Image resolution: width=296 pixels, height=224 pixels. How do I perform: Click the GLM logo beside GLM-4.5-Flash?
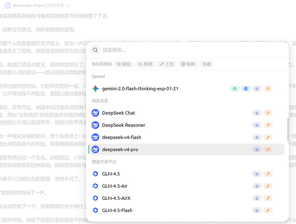pos(95,210)
